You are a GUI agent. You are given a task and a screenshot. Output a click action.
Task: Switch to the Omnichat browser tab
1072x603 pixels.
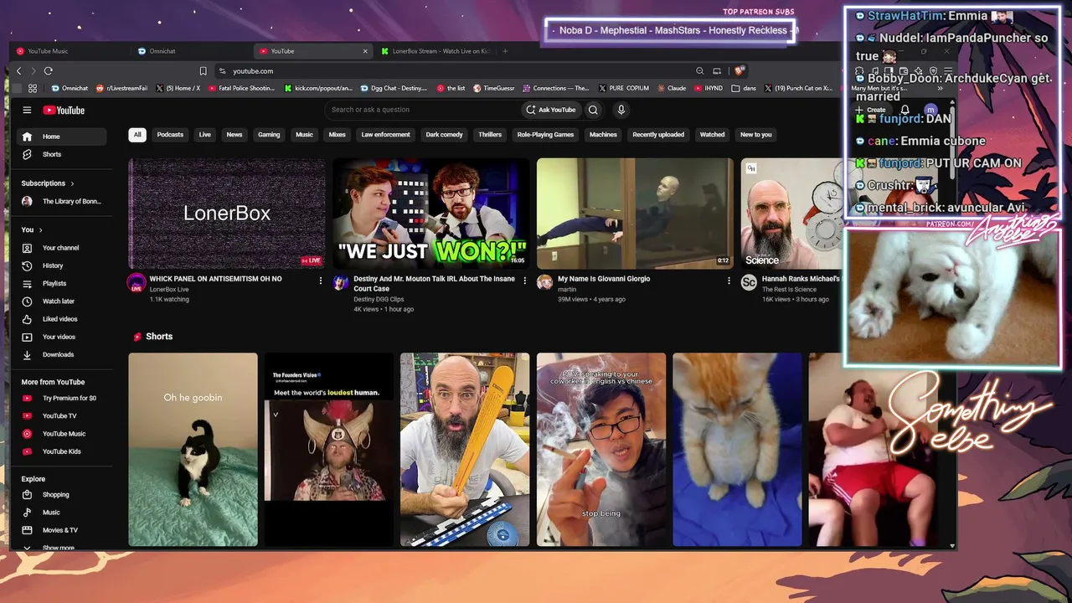click(193, 51)
